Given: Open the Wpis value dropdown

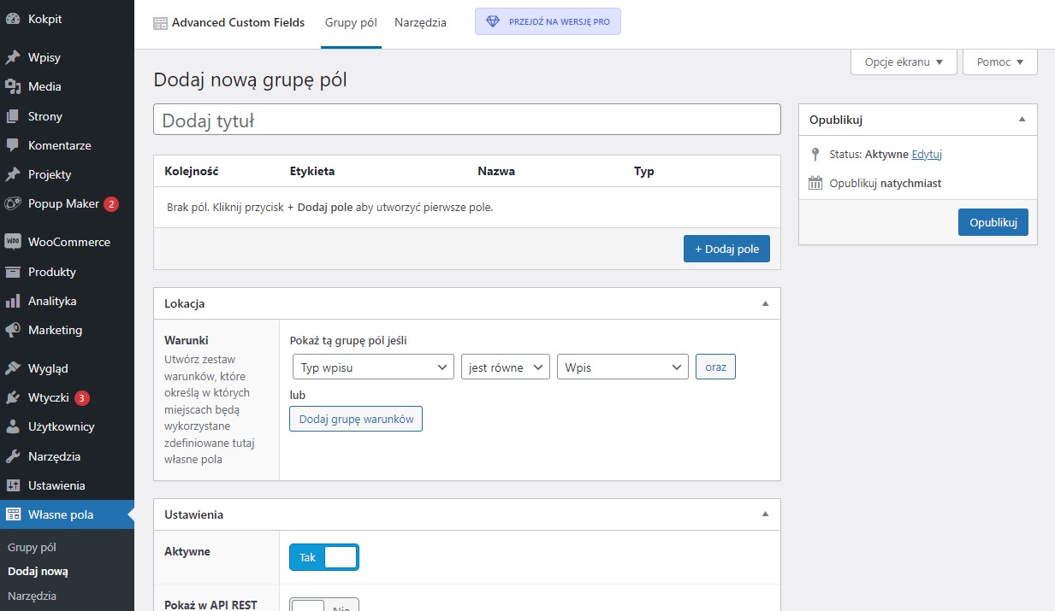Looking at the screenshot, I should [x=622, y=367].
